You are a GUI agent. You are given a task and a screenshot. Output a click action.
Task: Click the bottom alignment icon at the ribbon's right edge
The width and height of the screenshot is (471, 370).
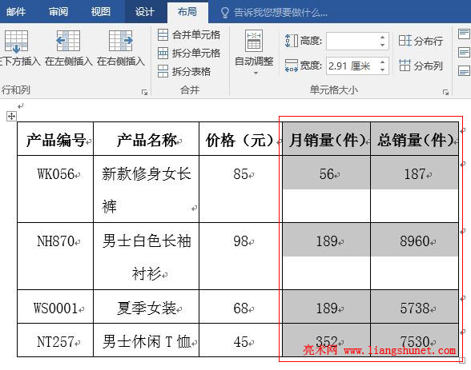point(464,71)
